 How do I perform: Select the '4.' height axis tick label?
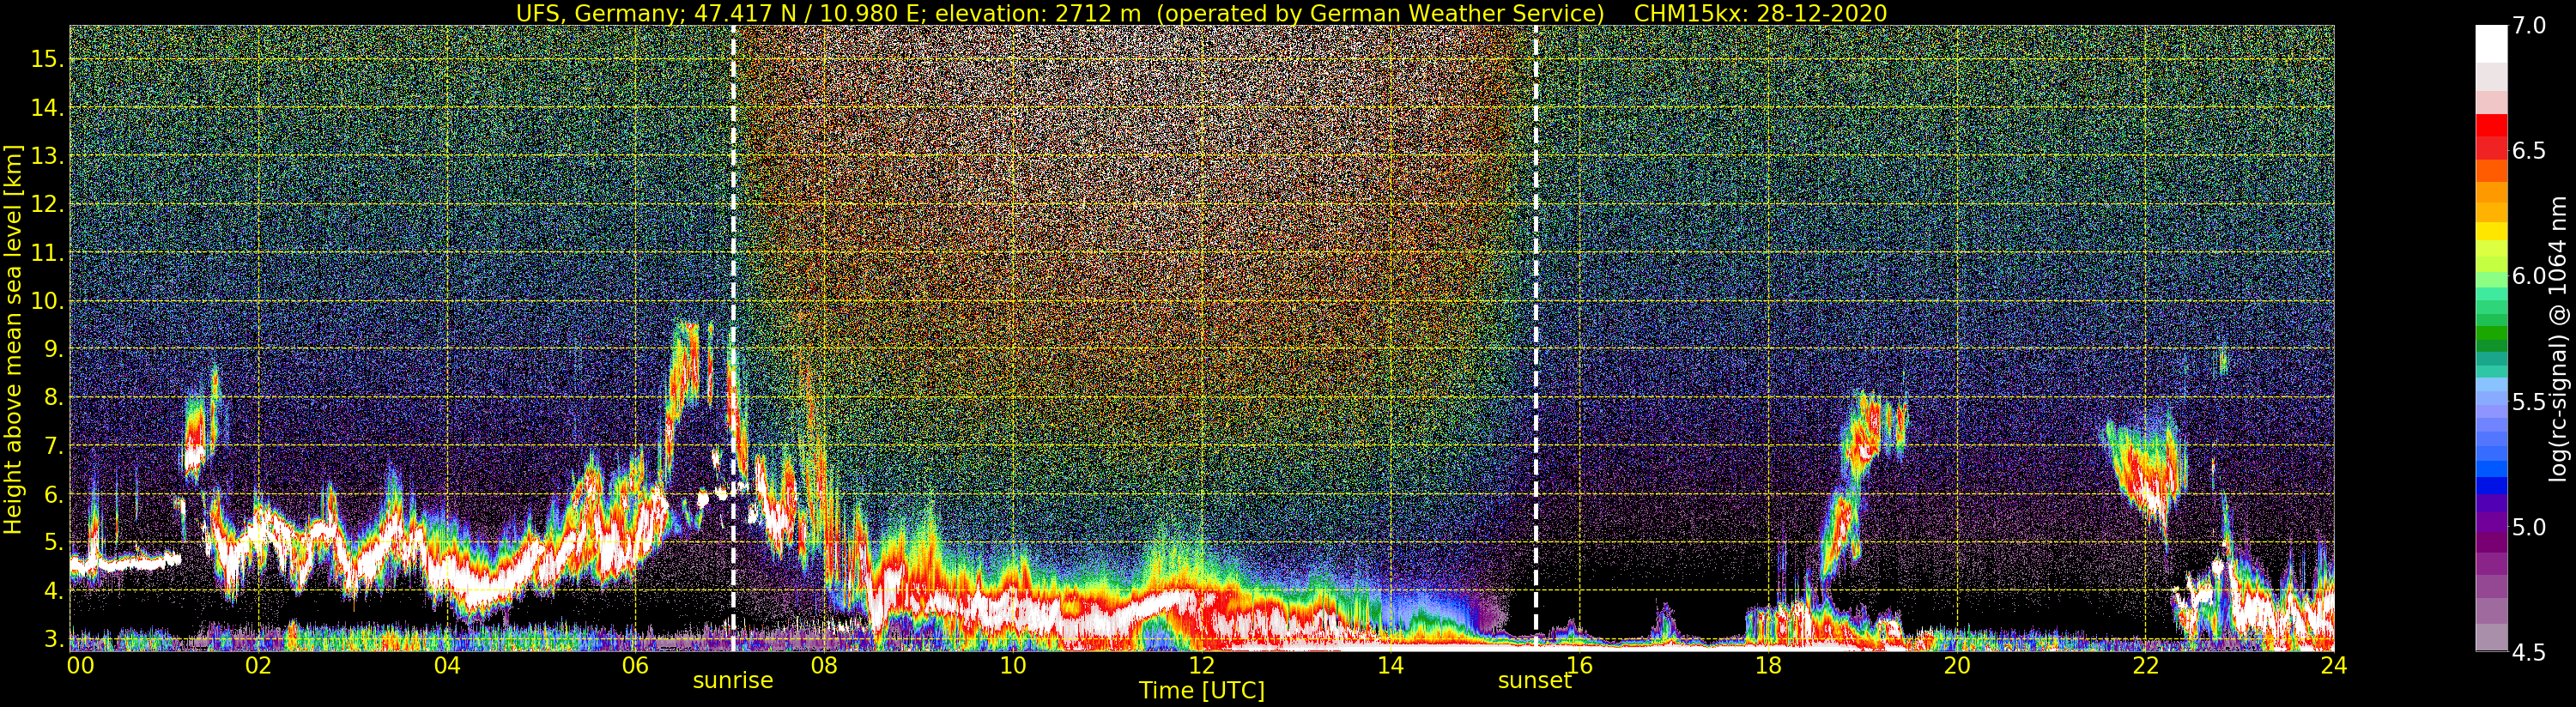pyautogui.click(x=54, y=591)
